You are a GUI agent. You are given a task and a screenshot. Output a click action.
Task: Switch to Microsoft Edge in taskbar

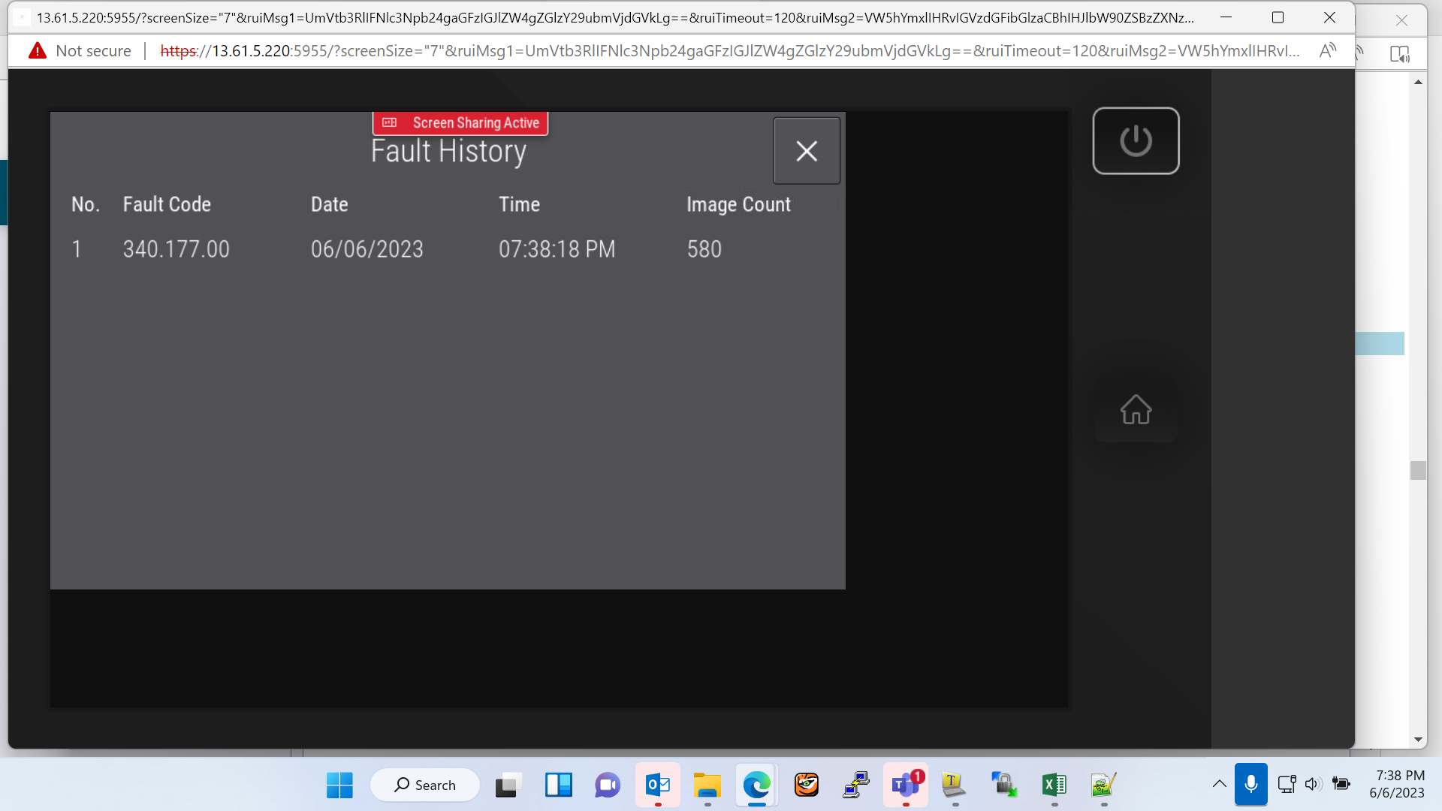756,785
